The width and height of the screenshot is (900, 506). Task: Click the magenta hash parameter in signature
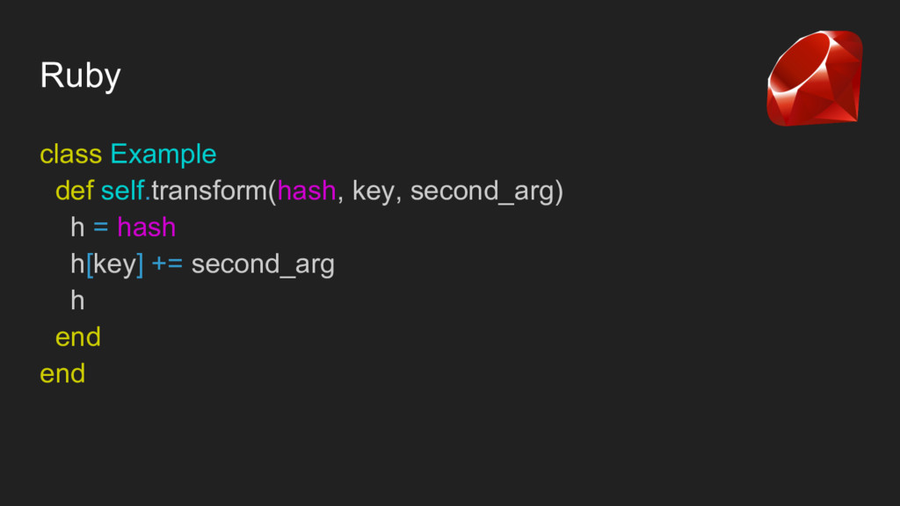click(x=307, y=191)
